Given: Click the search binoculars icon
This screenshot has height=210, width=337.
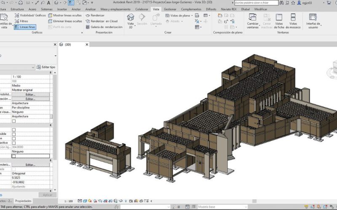Looking at the screenshot, I should [x=281, y=3].
